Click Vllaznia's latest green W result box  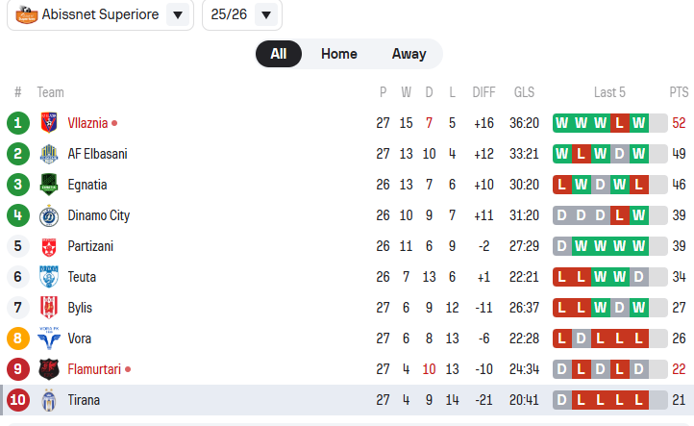click(638, 123)
